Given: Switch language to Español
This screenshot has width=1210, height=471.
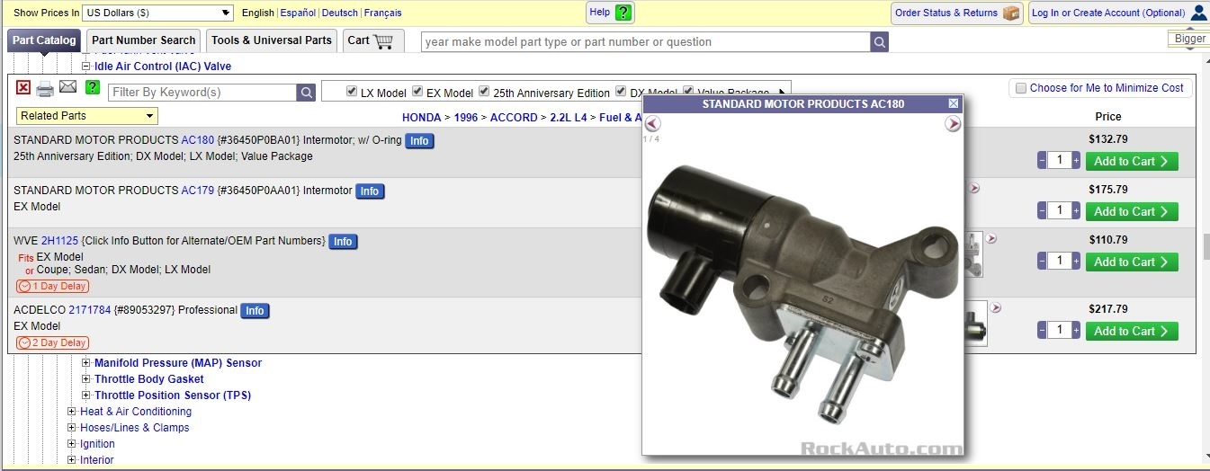Looking at the screenshot, I should [298, 13].
